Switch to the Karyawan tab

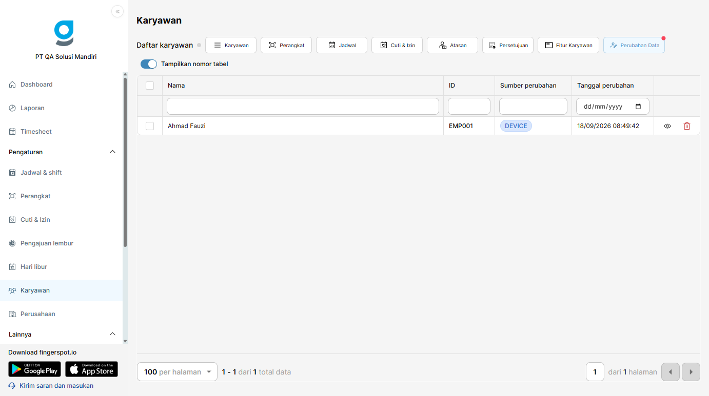tap(231, 45)
